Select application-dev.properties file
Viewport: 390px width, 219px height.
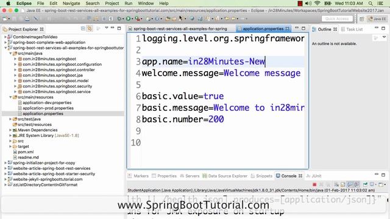(x=47, y=103)
